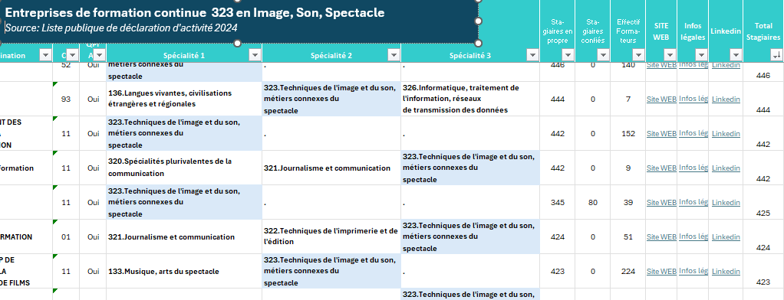The image size is (784, 300).
Task: Open the Total Stagiaires sorted filter arrow
Action: tap(776, 55)
